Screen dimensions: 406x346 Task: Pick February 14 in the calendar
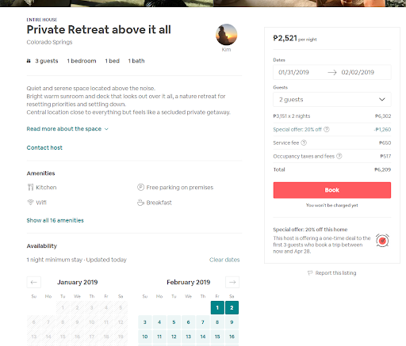tap(203, 336)
